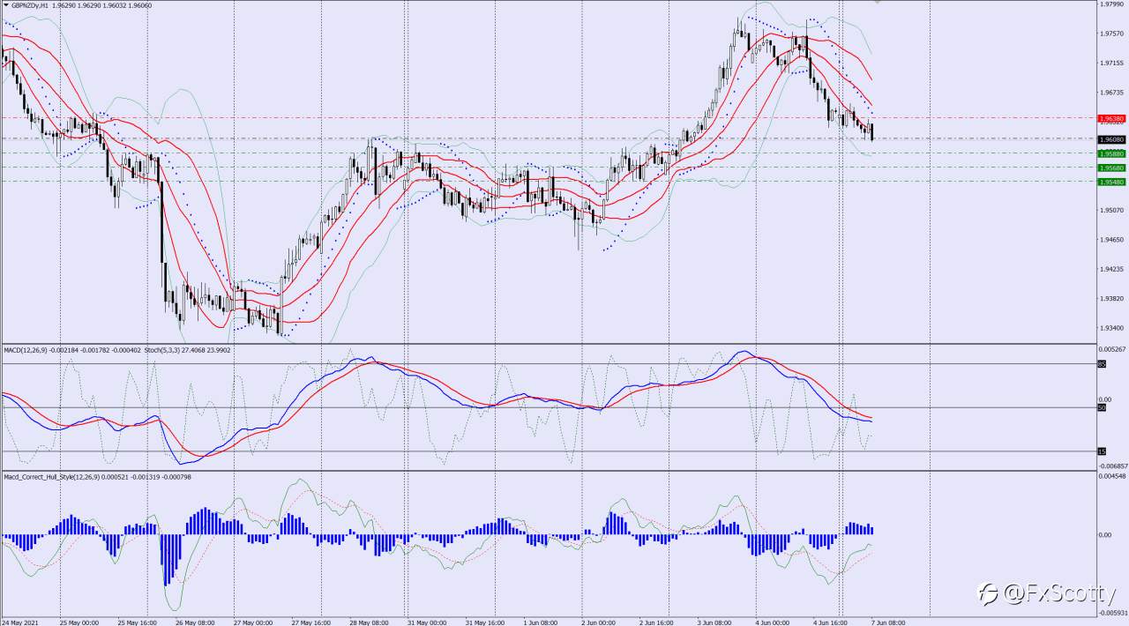Click the 24 May 2021 date label
1129x626 pixels.
pyautogui.click(x=19, y=621)
